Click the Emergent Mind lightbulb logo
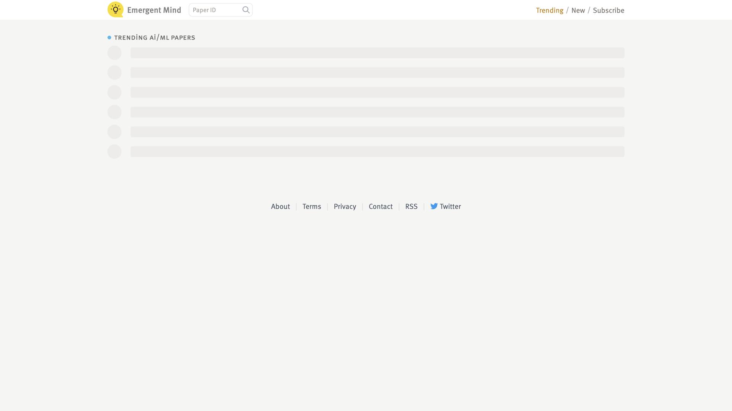This screenshot has width=732, height=411. click(x=115, y=10)
